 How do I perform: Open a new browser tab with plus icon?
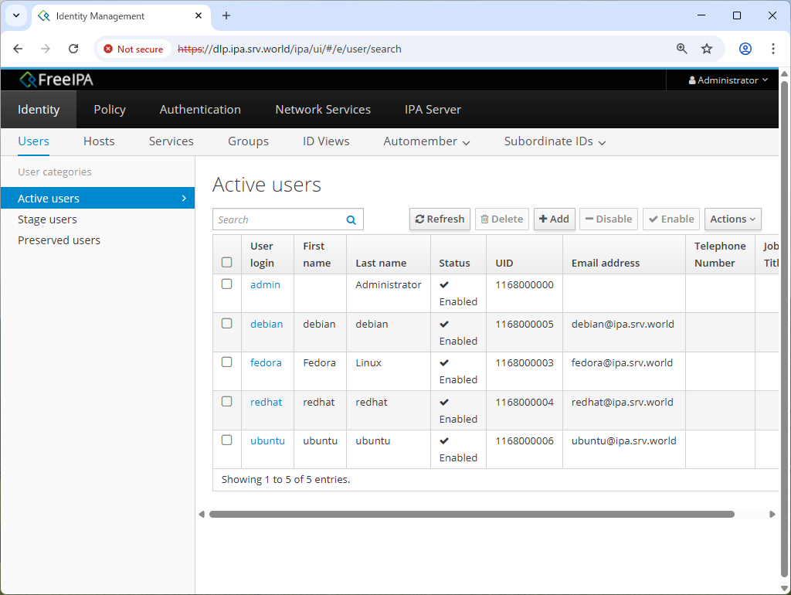point(226,15)
